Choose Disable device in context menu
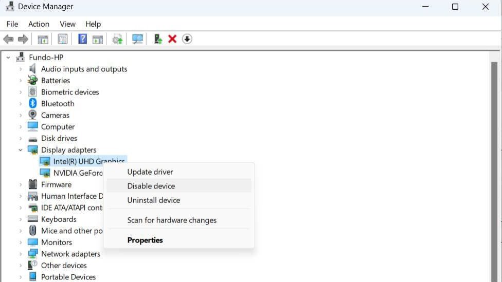Image resolution: width=502 pixels, height=282 pixels. (x=151, y=186)
